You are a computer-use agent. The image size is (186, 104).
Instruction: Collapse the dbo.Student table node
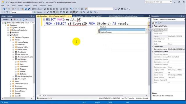(x=13, y=59)
